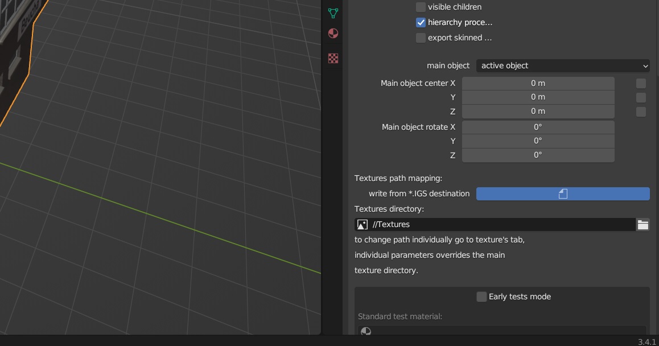Open the Texture properties checker tab

(333, 58)
